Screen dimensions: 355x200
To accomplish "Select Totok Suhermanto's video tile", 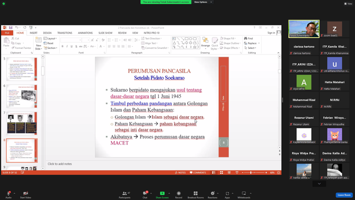I will (x=304, y=29).
